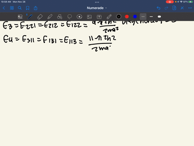Tap the screen recording indicator
Screen dimensions: 194x146
click(170, 2)
